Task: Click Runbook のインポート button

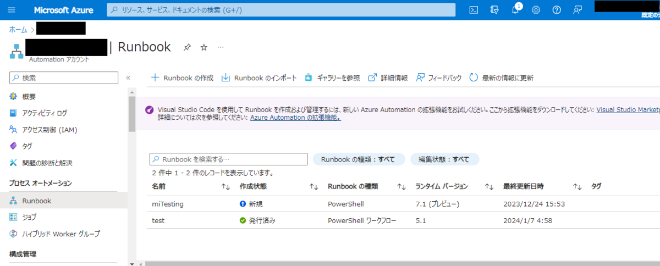Action: pos(259,78)
